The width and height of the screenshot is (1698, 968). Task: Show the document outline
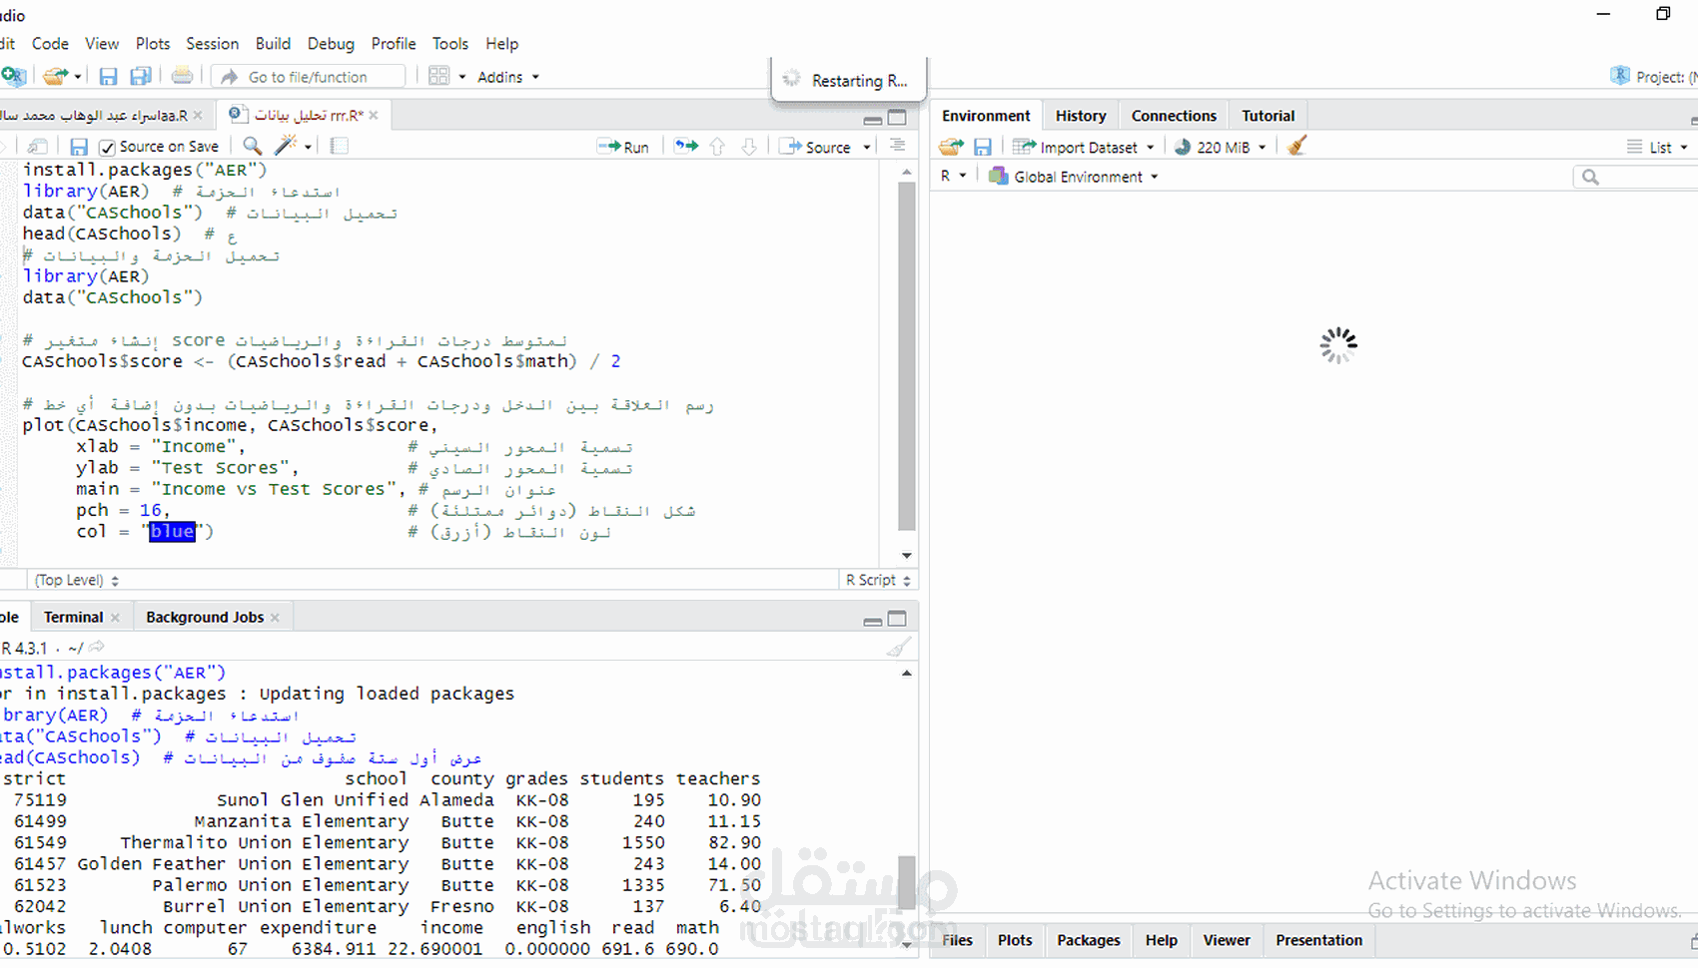tap(898, 147)
